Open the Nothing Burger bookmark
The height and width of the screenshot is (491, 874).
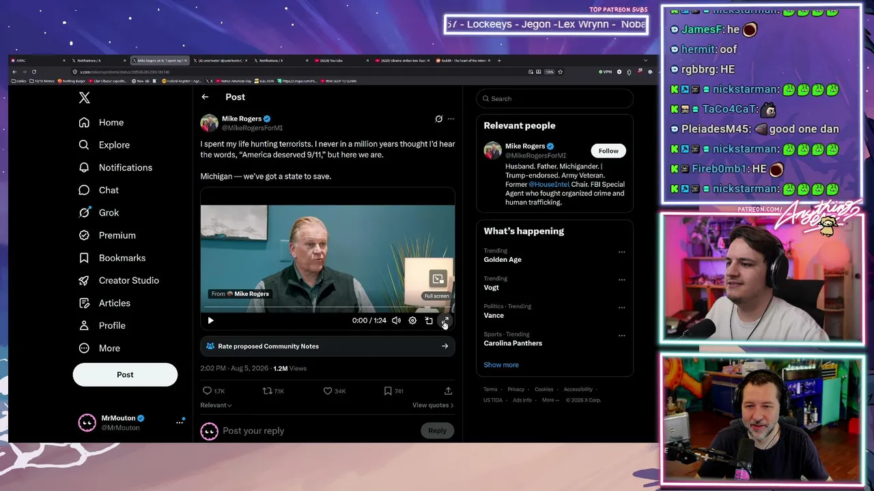pyautogui.click(x=71, y=81)
